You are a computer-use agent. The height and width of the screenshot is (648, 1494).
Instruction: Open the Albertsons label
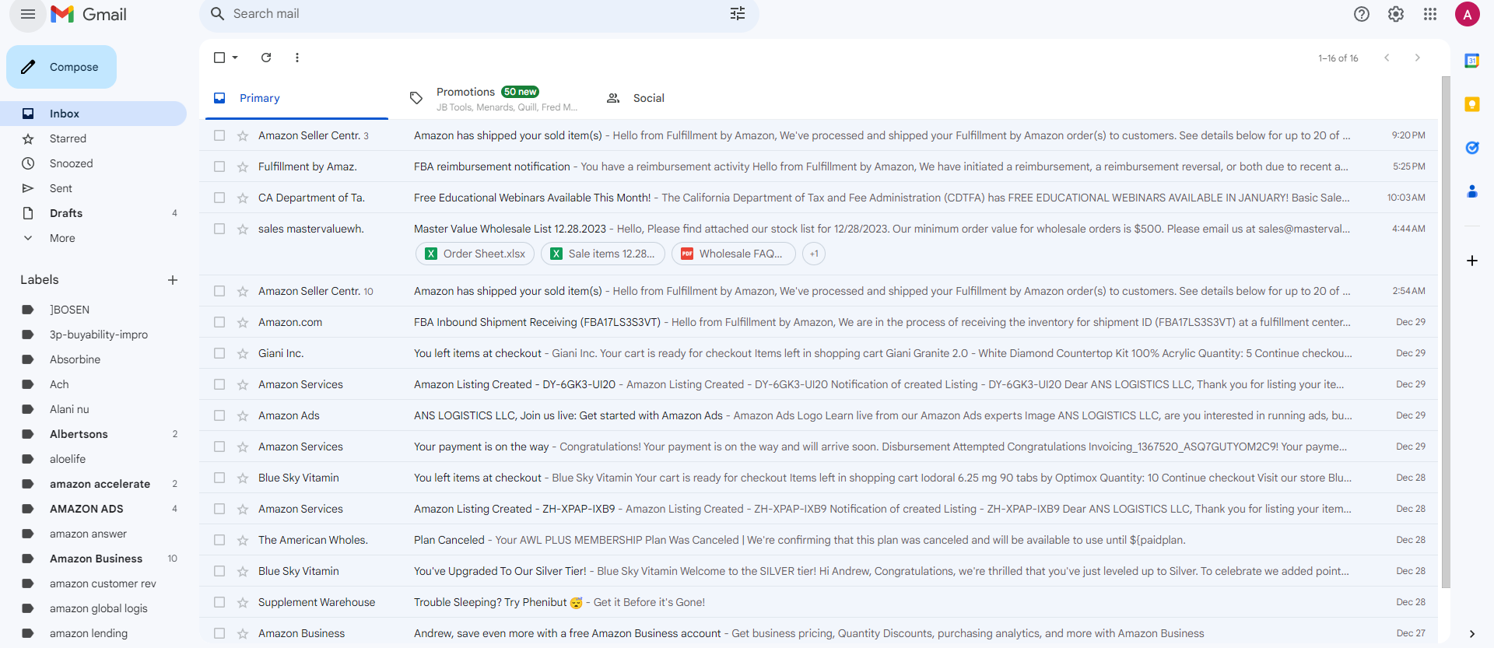(x=93, y=434)
